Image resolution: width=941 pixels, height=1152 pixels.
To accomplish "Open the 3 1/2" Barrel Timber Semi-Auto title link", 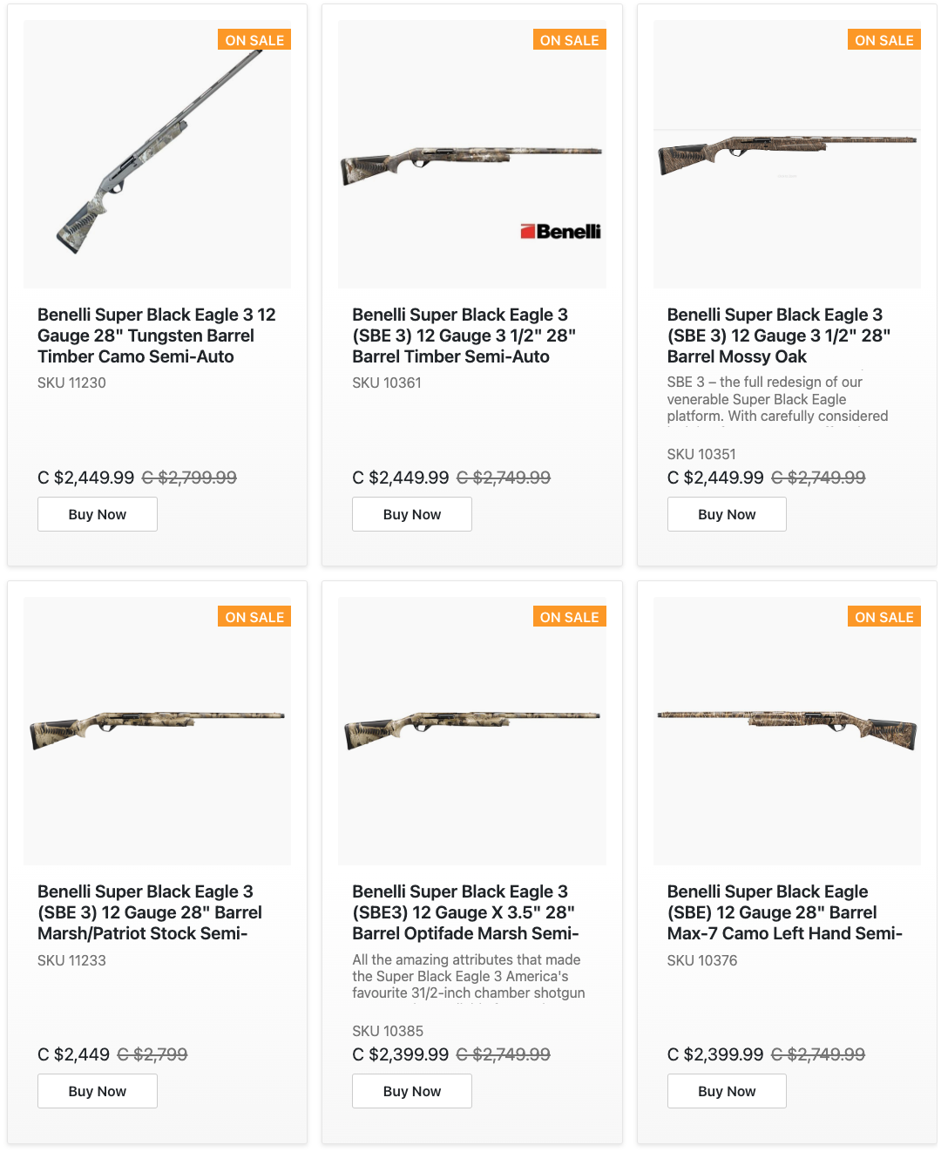I will [464, 335].
